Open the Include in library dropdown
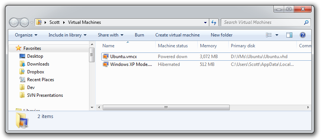The height and width of the screenshot is (140, 321). click(x=67, y=35)
